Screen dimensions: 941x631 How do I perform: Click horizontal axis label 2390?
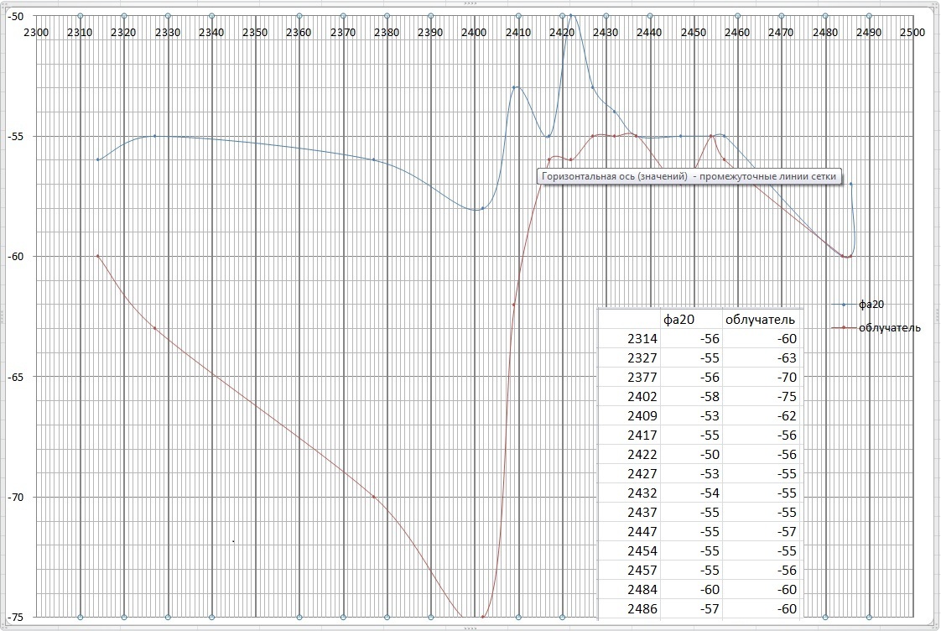tap(430, 33)
